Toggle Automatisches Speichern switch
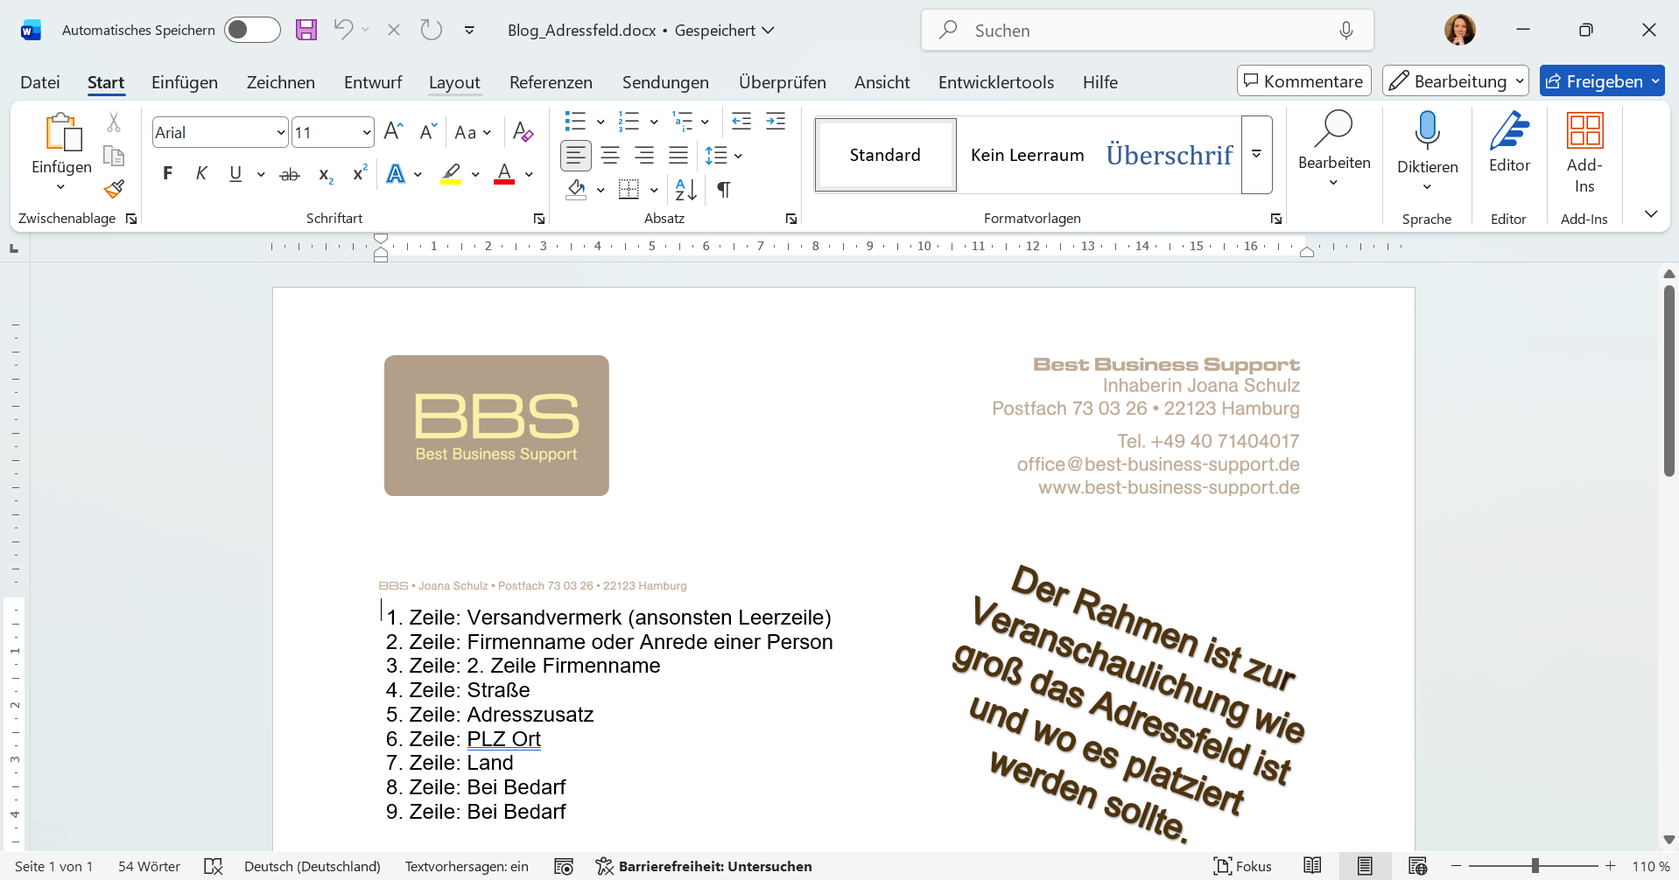This screenshot has height=880, width=1679. (252, 29)
